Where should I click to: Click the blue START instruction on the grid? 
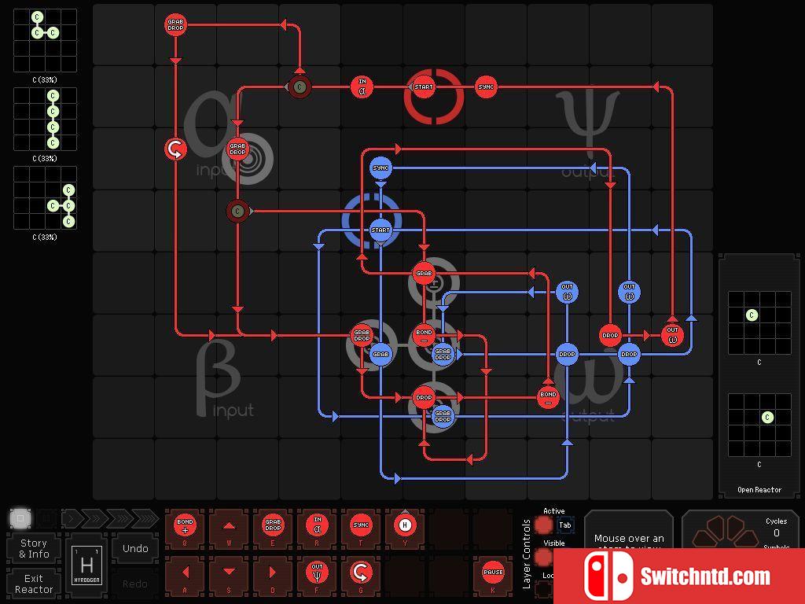(x=380, y=230)
